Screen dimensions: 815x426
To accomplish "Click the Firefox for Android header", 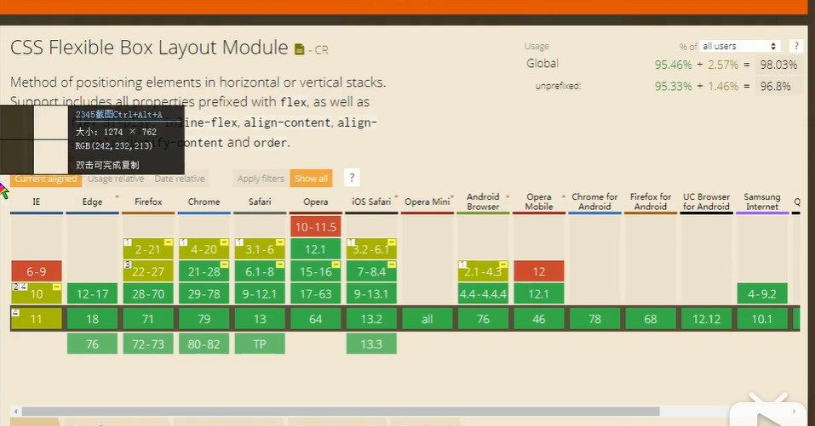I will coord(651,202).
